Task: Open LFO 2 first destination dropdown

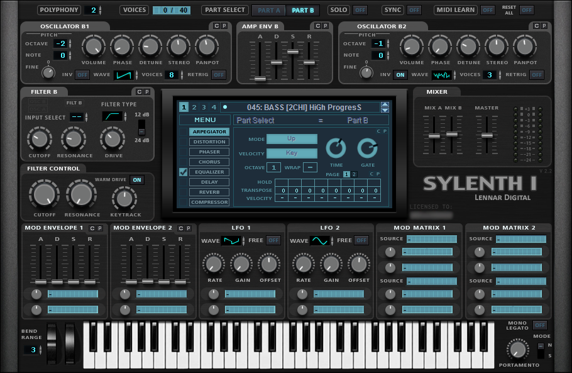Action: pyautogui.click(x=339, y=294)
